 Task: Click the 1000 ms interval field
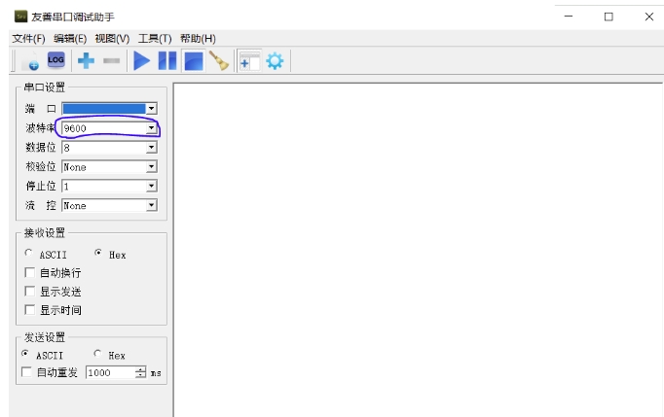pos(111,372)
